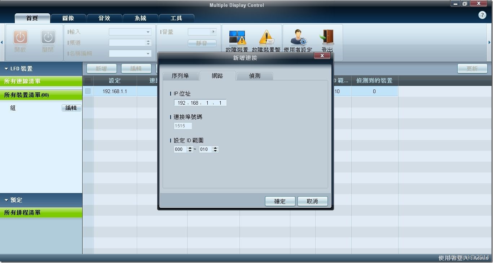493x263 pixels.
Task: Click the IP 位址 input field
Action: coord(200,103)
